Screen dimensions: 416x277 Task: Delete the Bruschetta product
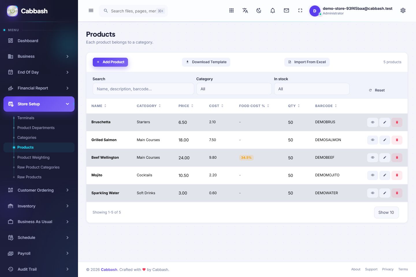point(397,122)
